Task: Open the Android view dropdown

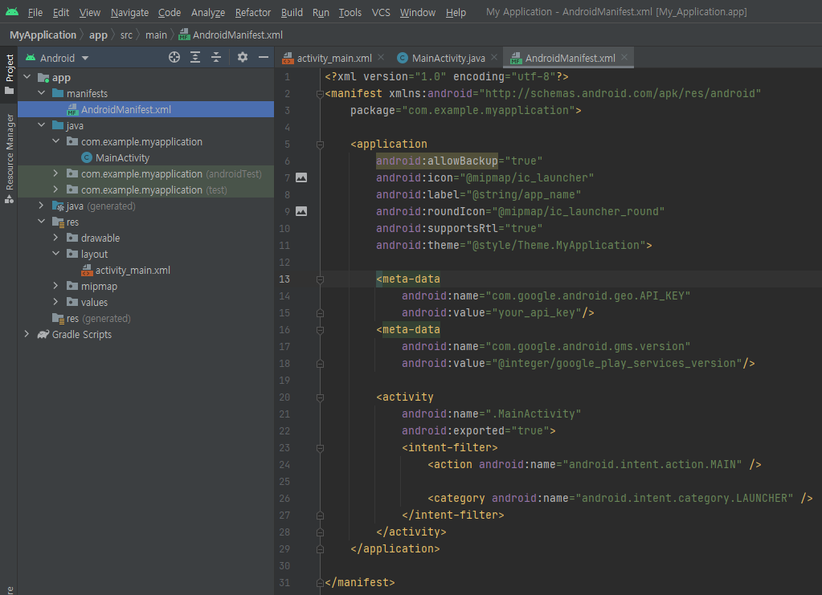Action: [x=58, y=58]
